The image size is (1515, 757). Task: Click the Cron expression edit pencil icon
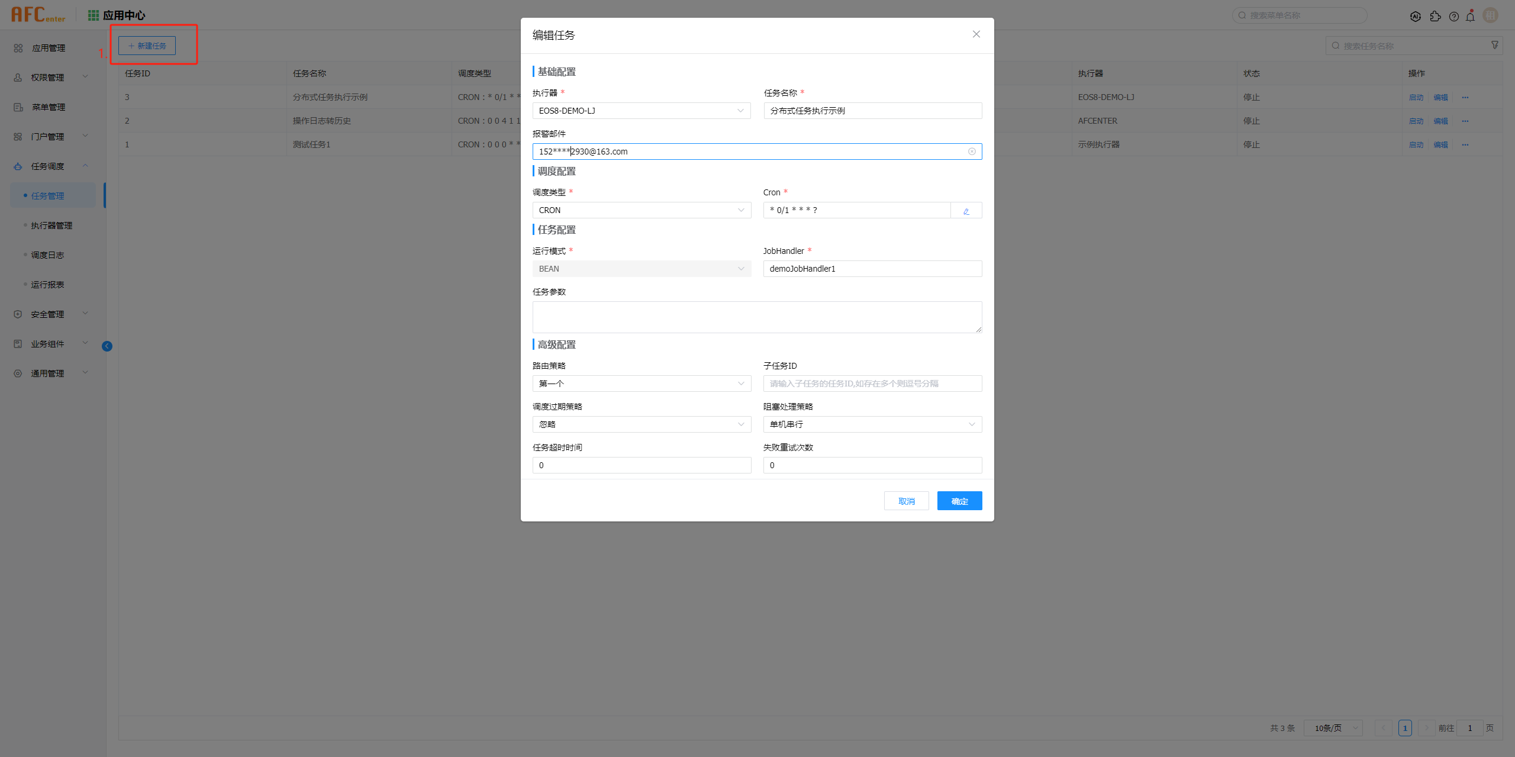[966, 211]
